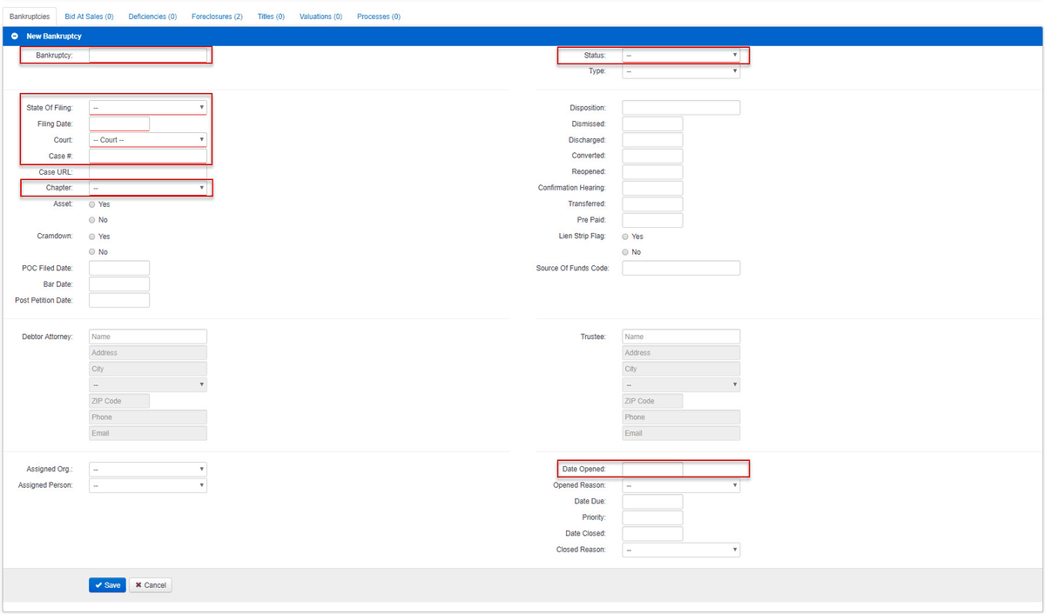
Task: Select Cramdown Yes radio button
Action: 92,236
